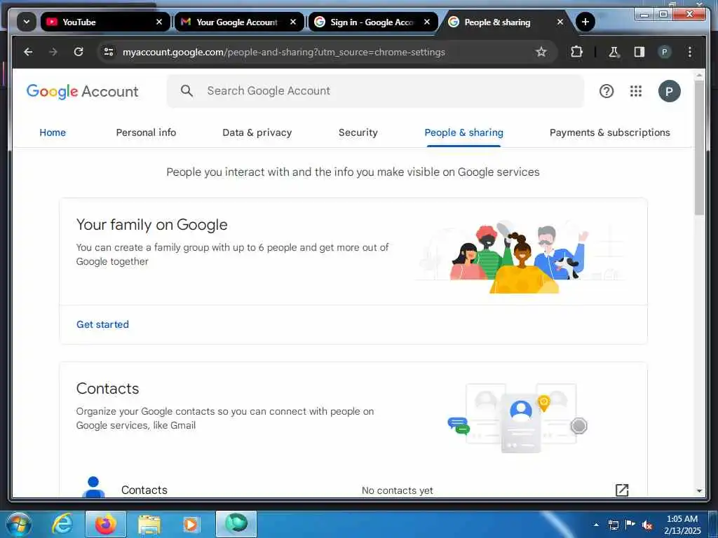Viewport: 718px width, 538px height.
Task: Close the People & sharing tab
Action: 560,22
